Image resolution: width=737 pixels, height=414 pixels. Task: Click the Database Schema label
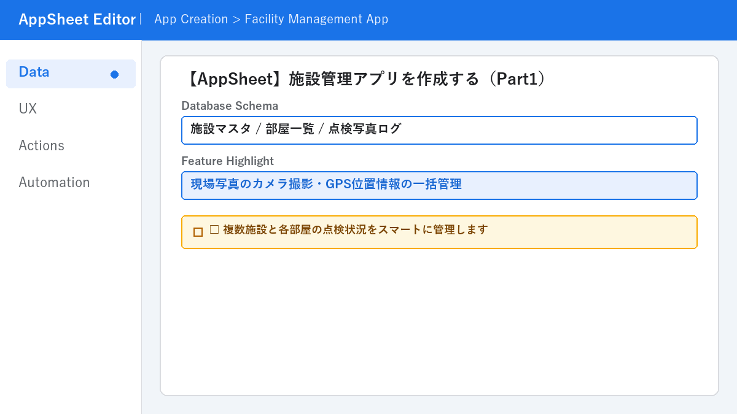coord(230,105)
